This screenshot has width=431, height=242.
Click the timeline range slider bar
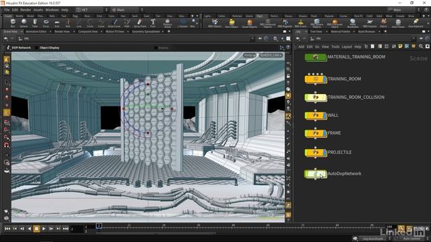click(x=156, y=233)
